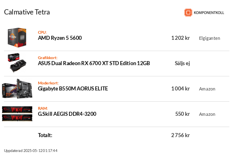
Task: Open the G.Skill AEGIS DDR4-3200 name
Action: click(67, 114)
